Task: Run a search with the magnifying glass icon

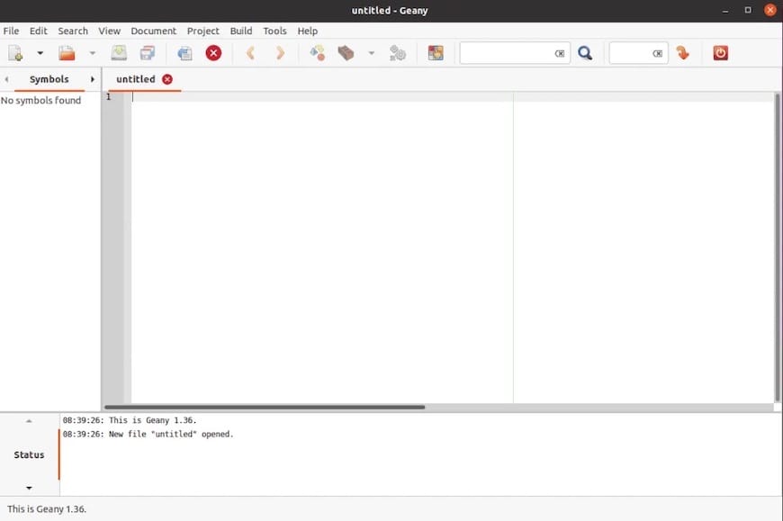Action: coord(585,52)
